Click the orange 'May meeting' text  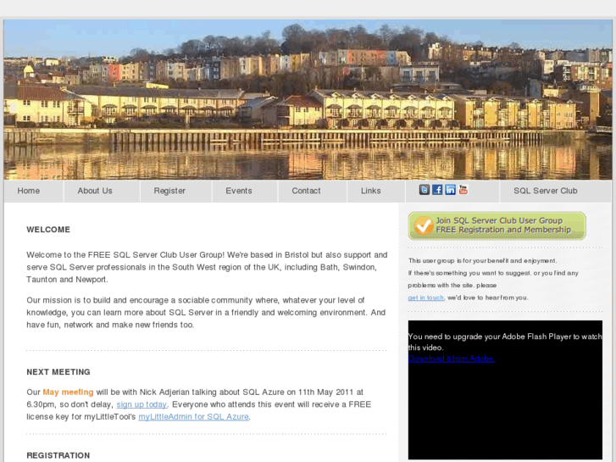(x=68, y=392)
